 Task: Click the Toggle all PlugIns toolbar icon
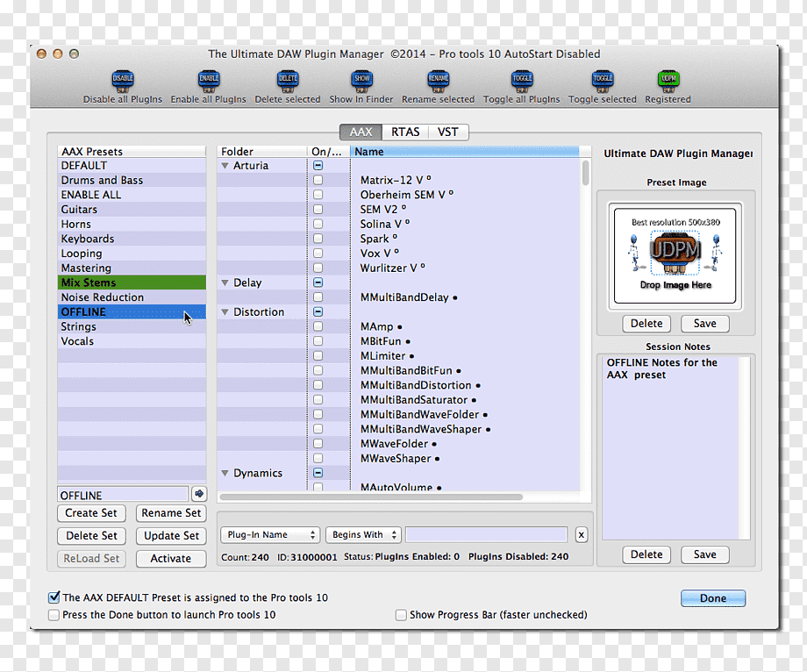tap(521, 82)
